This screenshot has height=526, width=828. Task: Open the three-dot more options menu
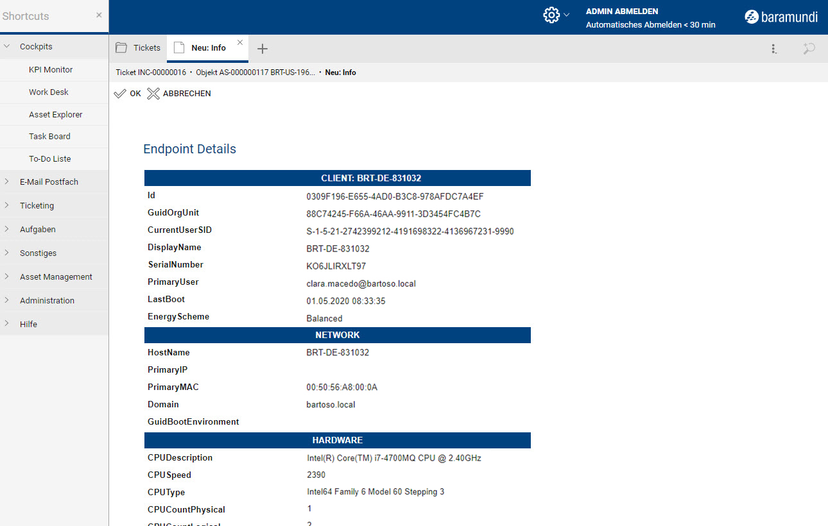click(x=774, y=49)
